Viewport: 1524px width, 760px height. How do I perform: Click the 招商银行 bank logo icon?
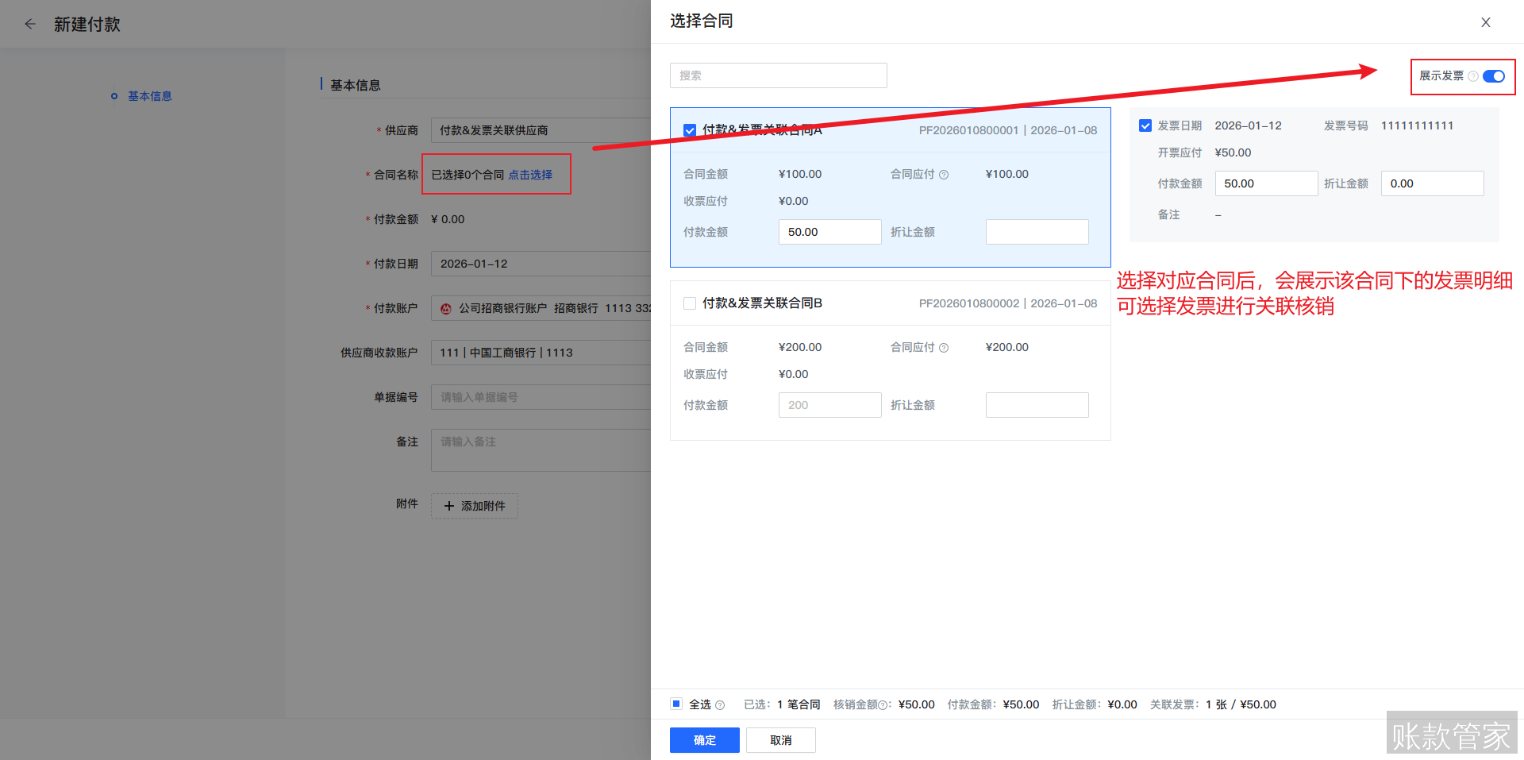pos(445,308)
